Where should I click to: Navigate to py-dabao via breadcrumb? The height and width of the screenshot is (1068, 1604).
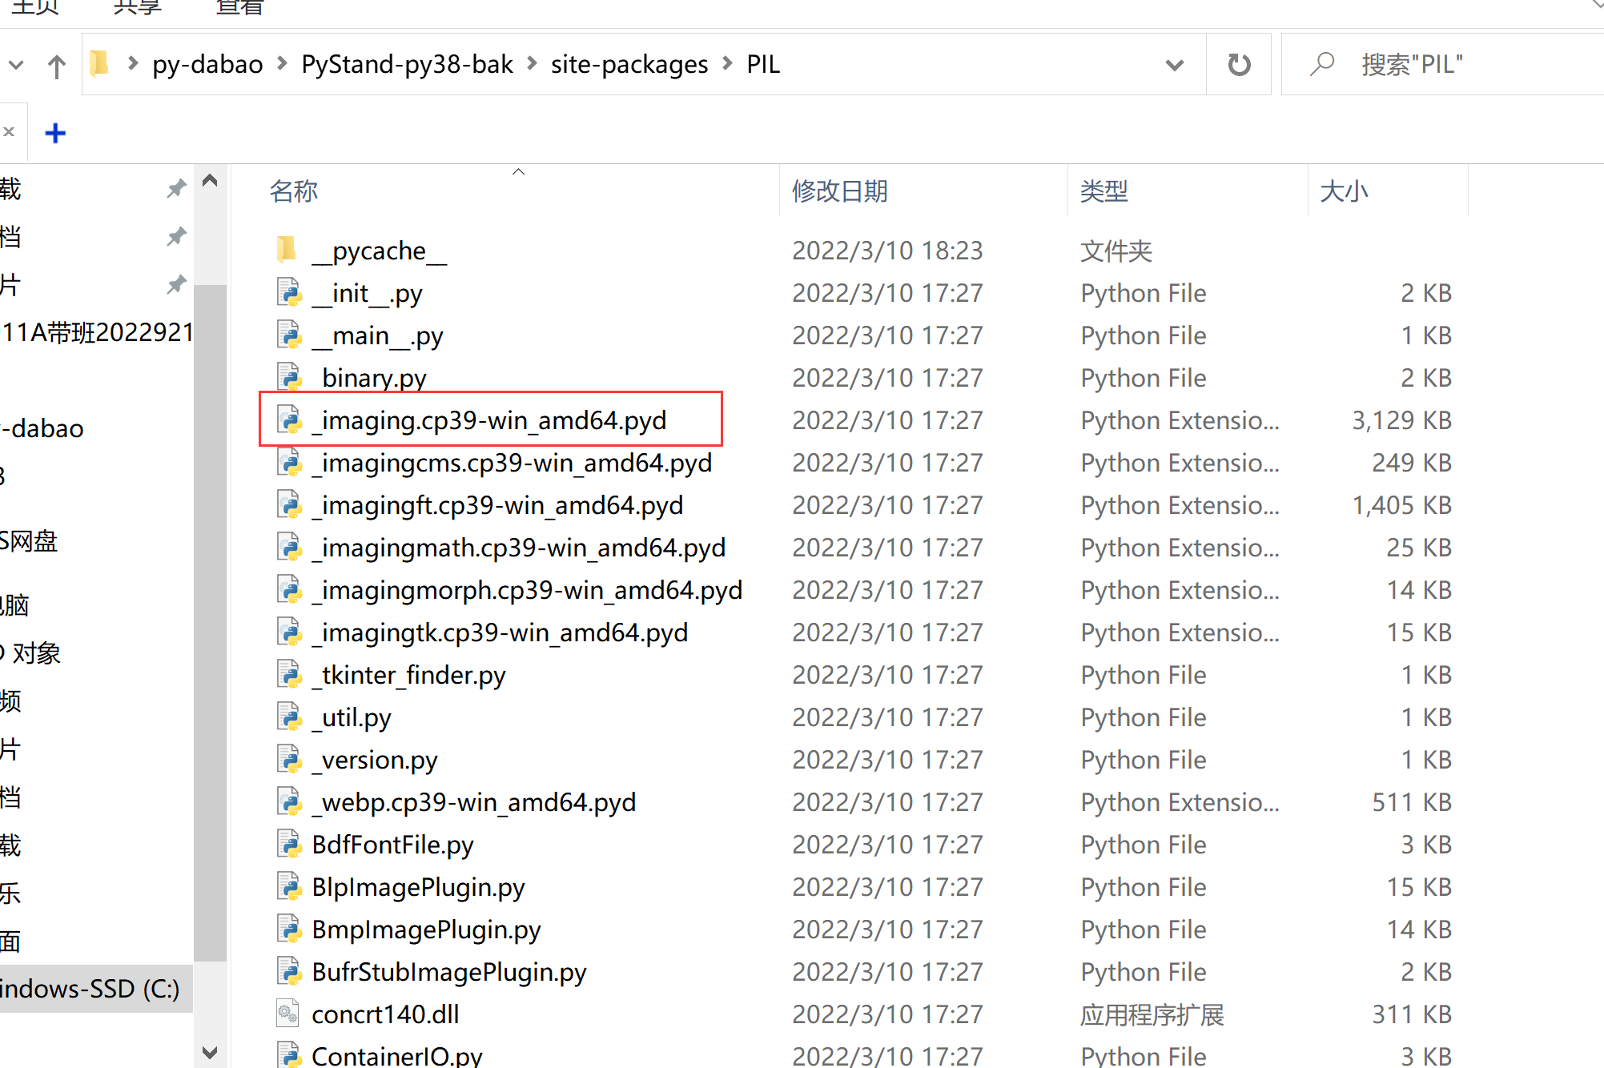(207, 63)
